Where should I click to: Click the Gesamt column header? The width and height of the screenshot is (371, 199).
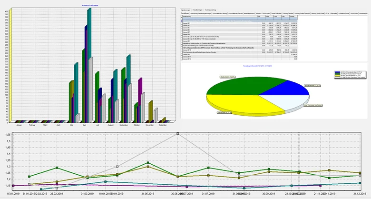tap(293, 16)
